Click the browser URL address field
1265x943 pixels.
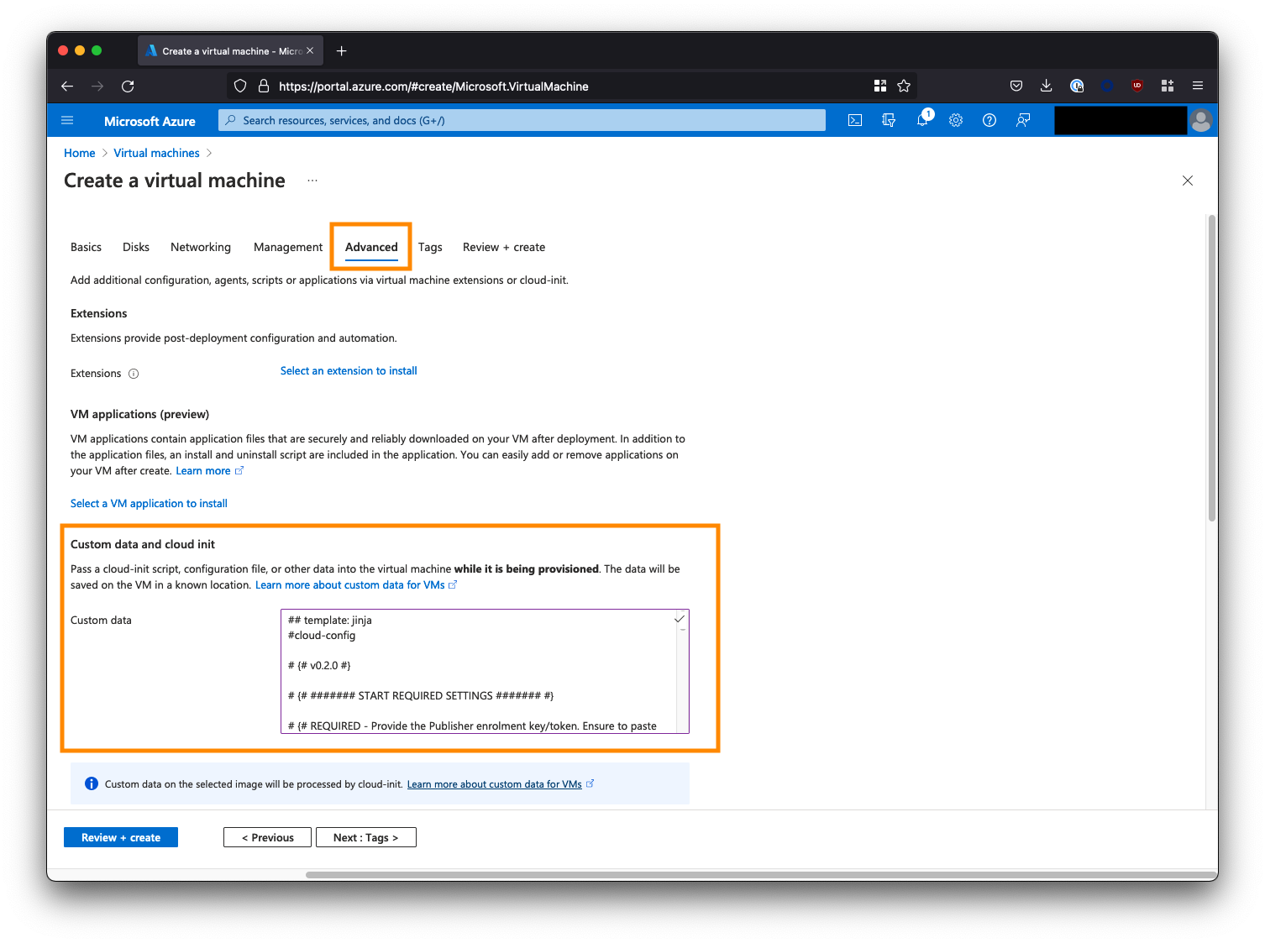pos(571,86)
